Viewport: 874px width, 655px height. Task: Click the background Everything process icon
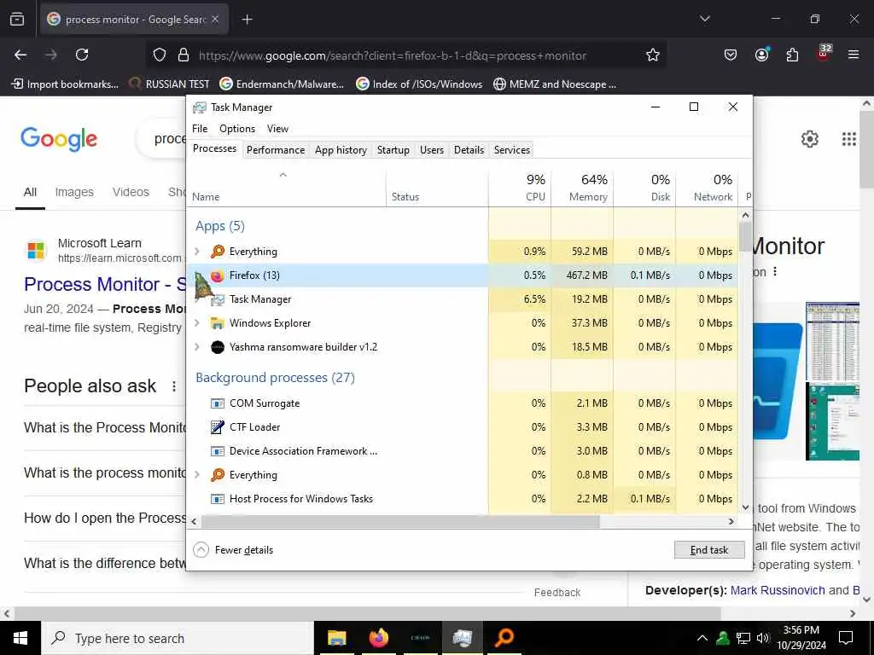click(x=218, y=475)
